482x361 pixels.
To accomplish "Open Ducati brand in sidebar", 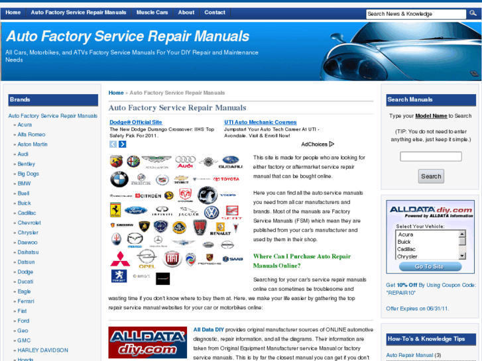I will point(25,282).
